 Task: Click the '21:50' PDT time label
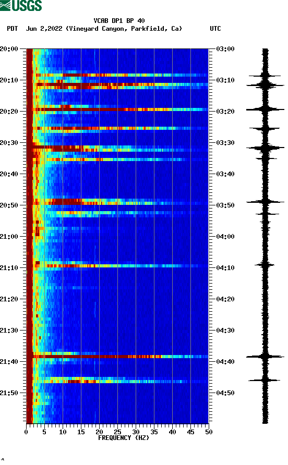coord(9,393)
